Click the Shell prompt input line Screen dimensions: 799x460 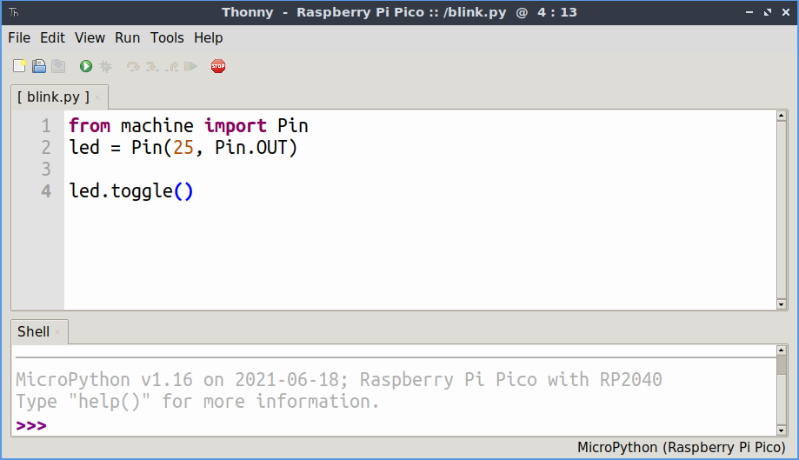click(348, 425)
